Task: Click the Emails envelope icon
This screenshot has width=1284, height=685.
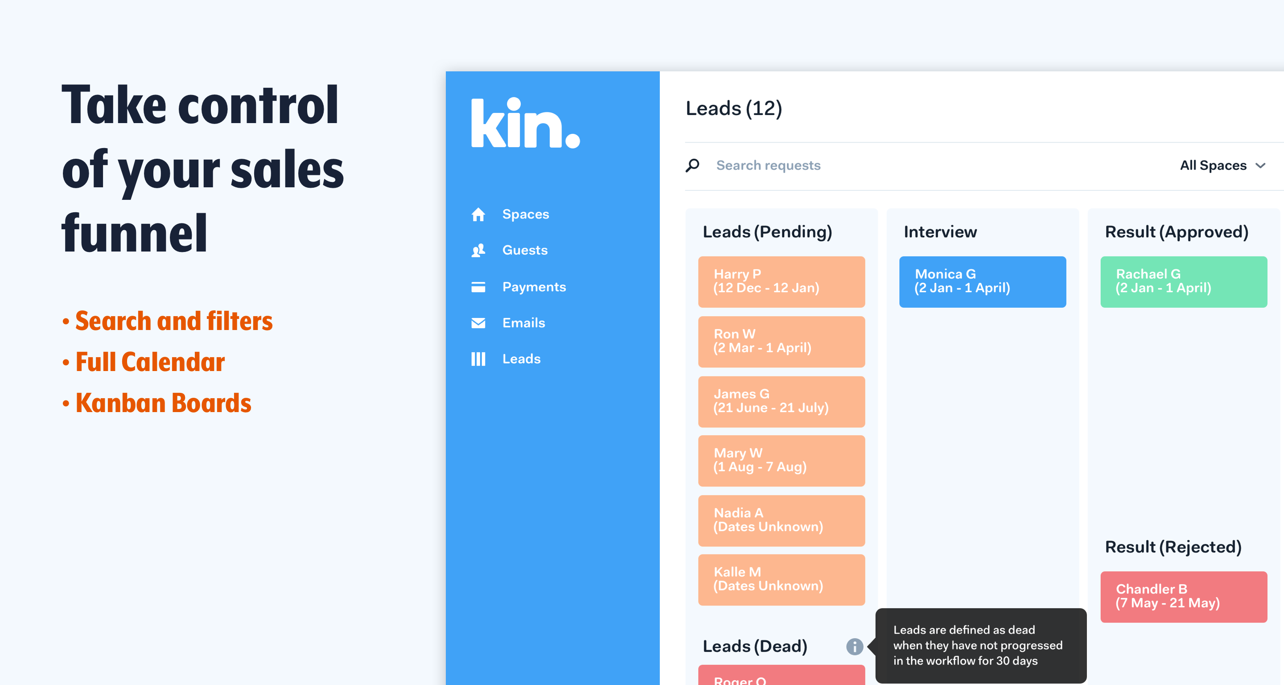Action: click(x=478, y=323)
